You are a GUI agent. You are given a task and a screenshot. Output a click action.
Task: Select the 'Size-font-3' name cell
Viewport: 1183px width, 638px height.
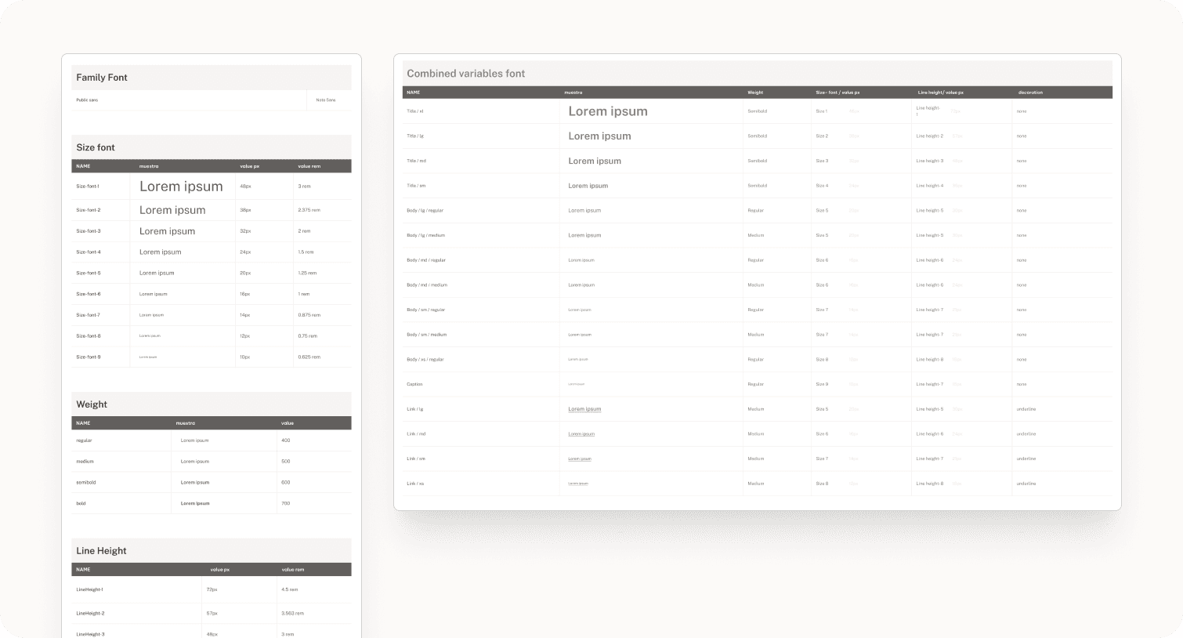coord(89,231)
